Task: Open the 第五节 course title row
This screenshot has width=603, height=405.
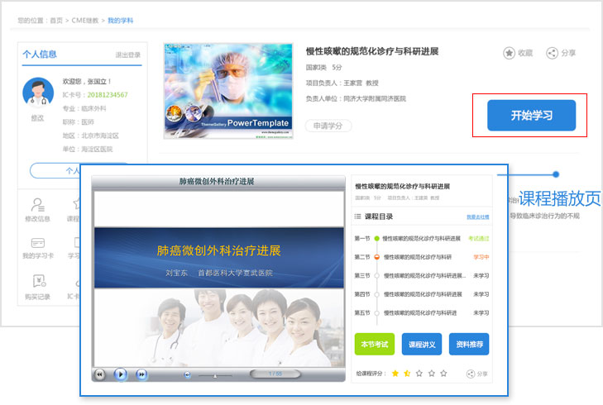Action: coord(420,312)
